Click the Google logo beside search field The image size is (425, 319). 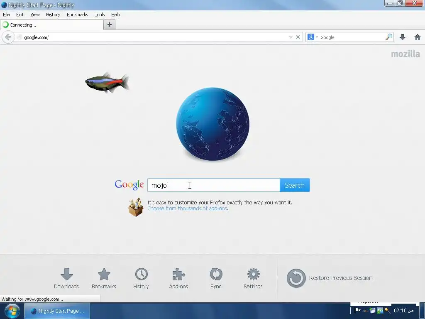click(x=129, y=185)
